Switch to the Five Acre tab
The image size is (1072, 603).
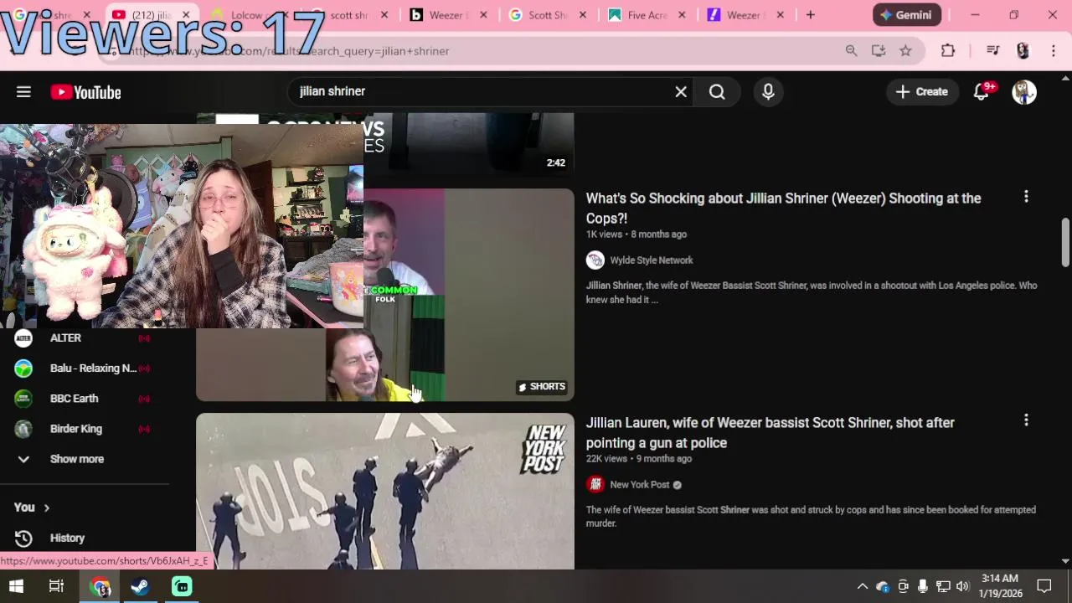coord(647,15)
